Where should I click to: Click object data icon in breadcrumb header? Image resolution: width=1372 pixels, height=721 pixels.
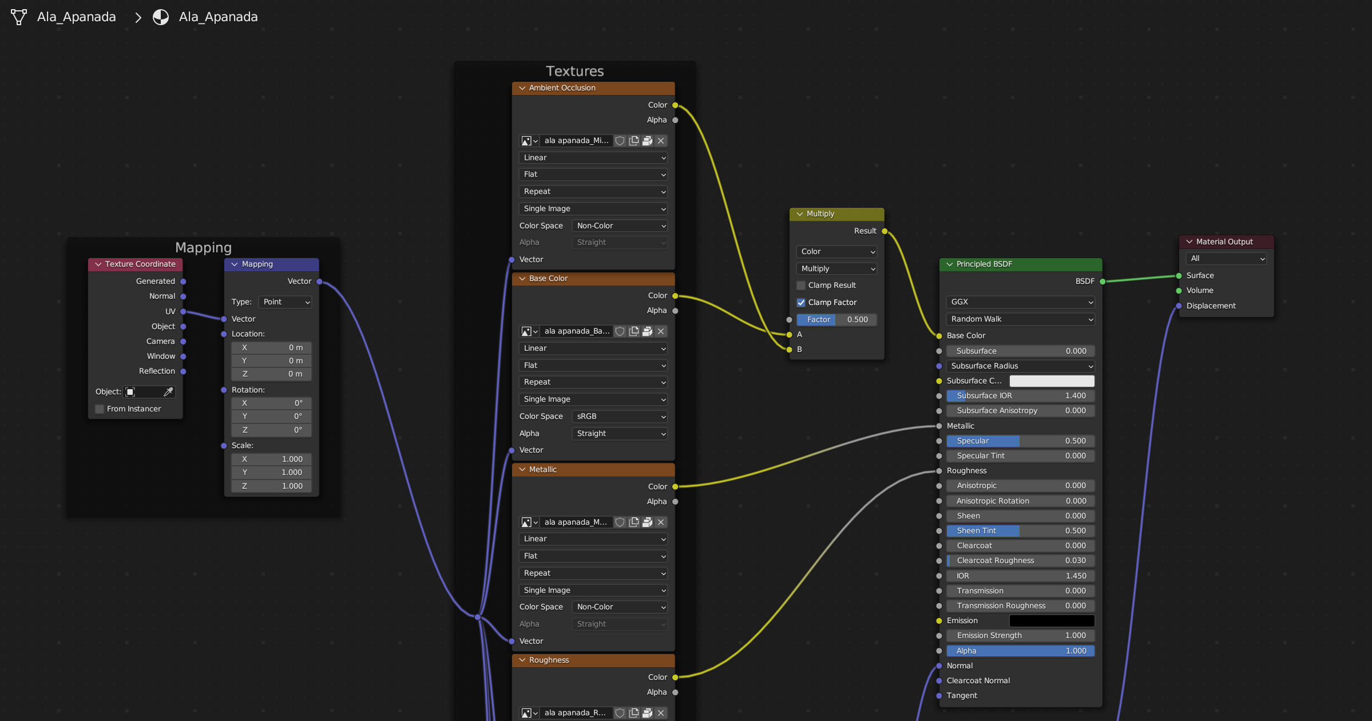click(x=19, y=17)
